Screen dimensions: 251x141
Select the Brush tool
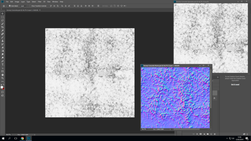[x=2, y=37]
